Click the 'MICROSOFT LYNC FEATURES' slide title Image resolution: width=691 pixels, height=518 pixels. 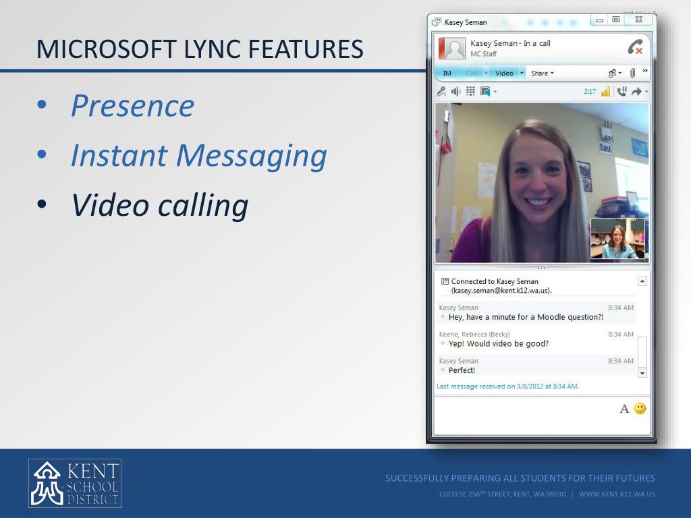(x=200, y=49)
